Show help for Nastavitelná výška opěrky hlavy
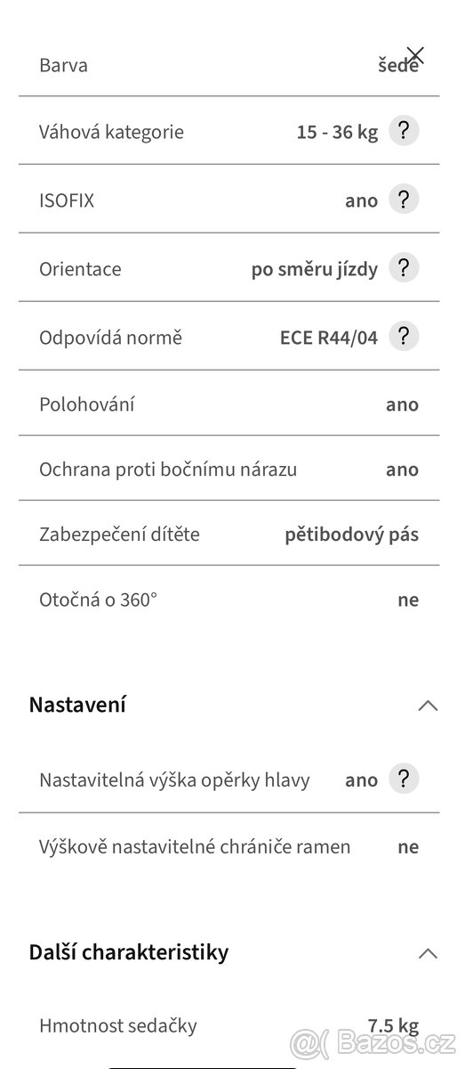Viewport: 465px width, 1069px height. (404, 779)
